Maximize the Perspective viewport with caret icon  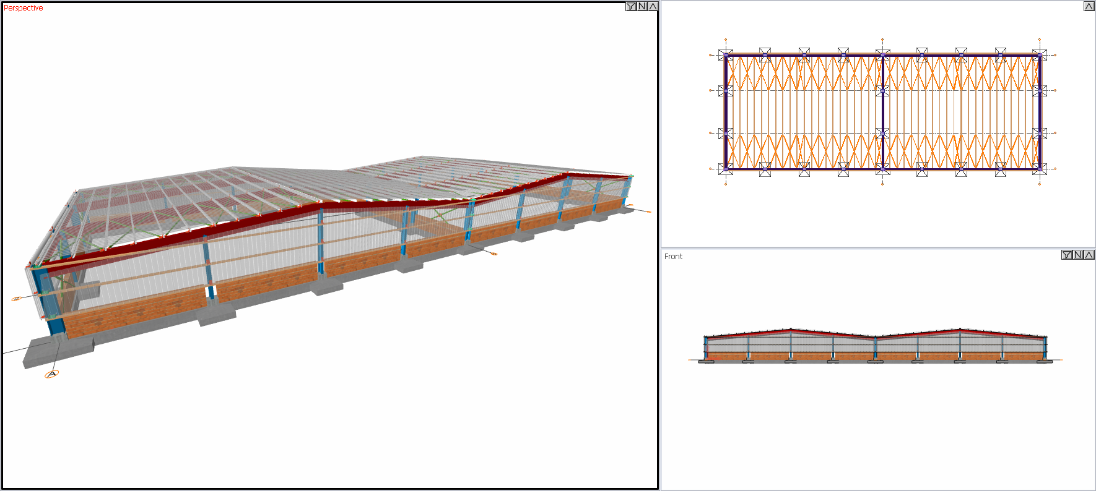[x=653, y=6]
